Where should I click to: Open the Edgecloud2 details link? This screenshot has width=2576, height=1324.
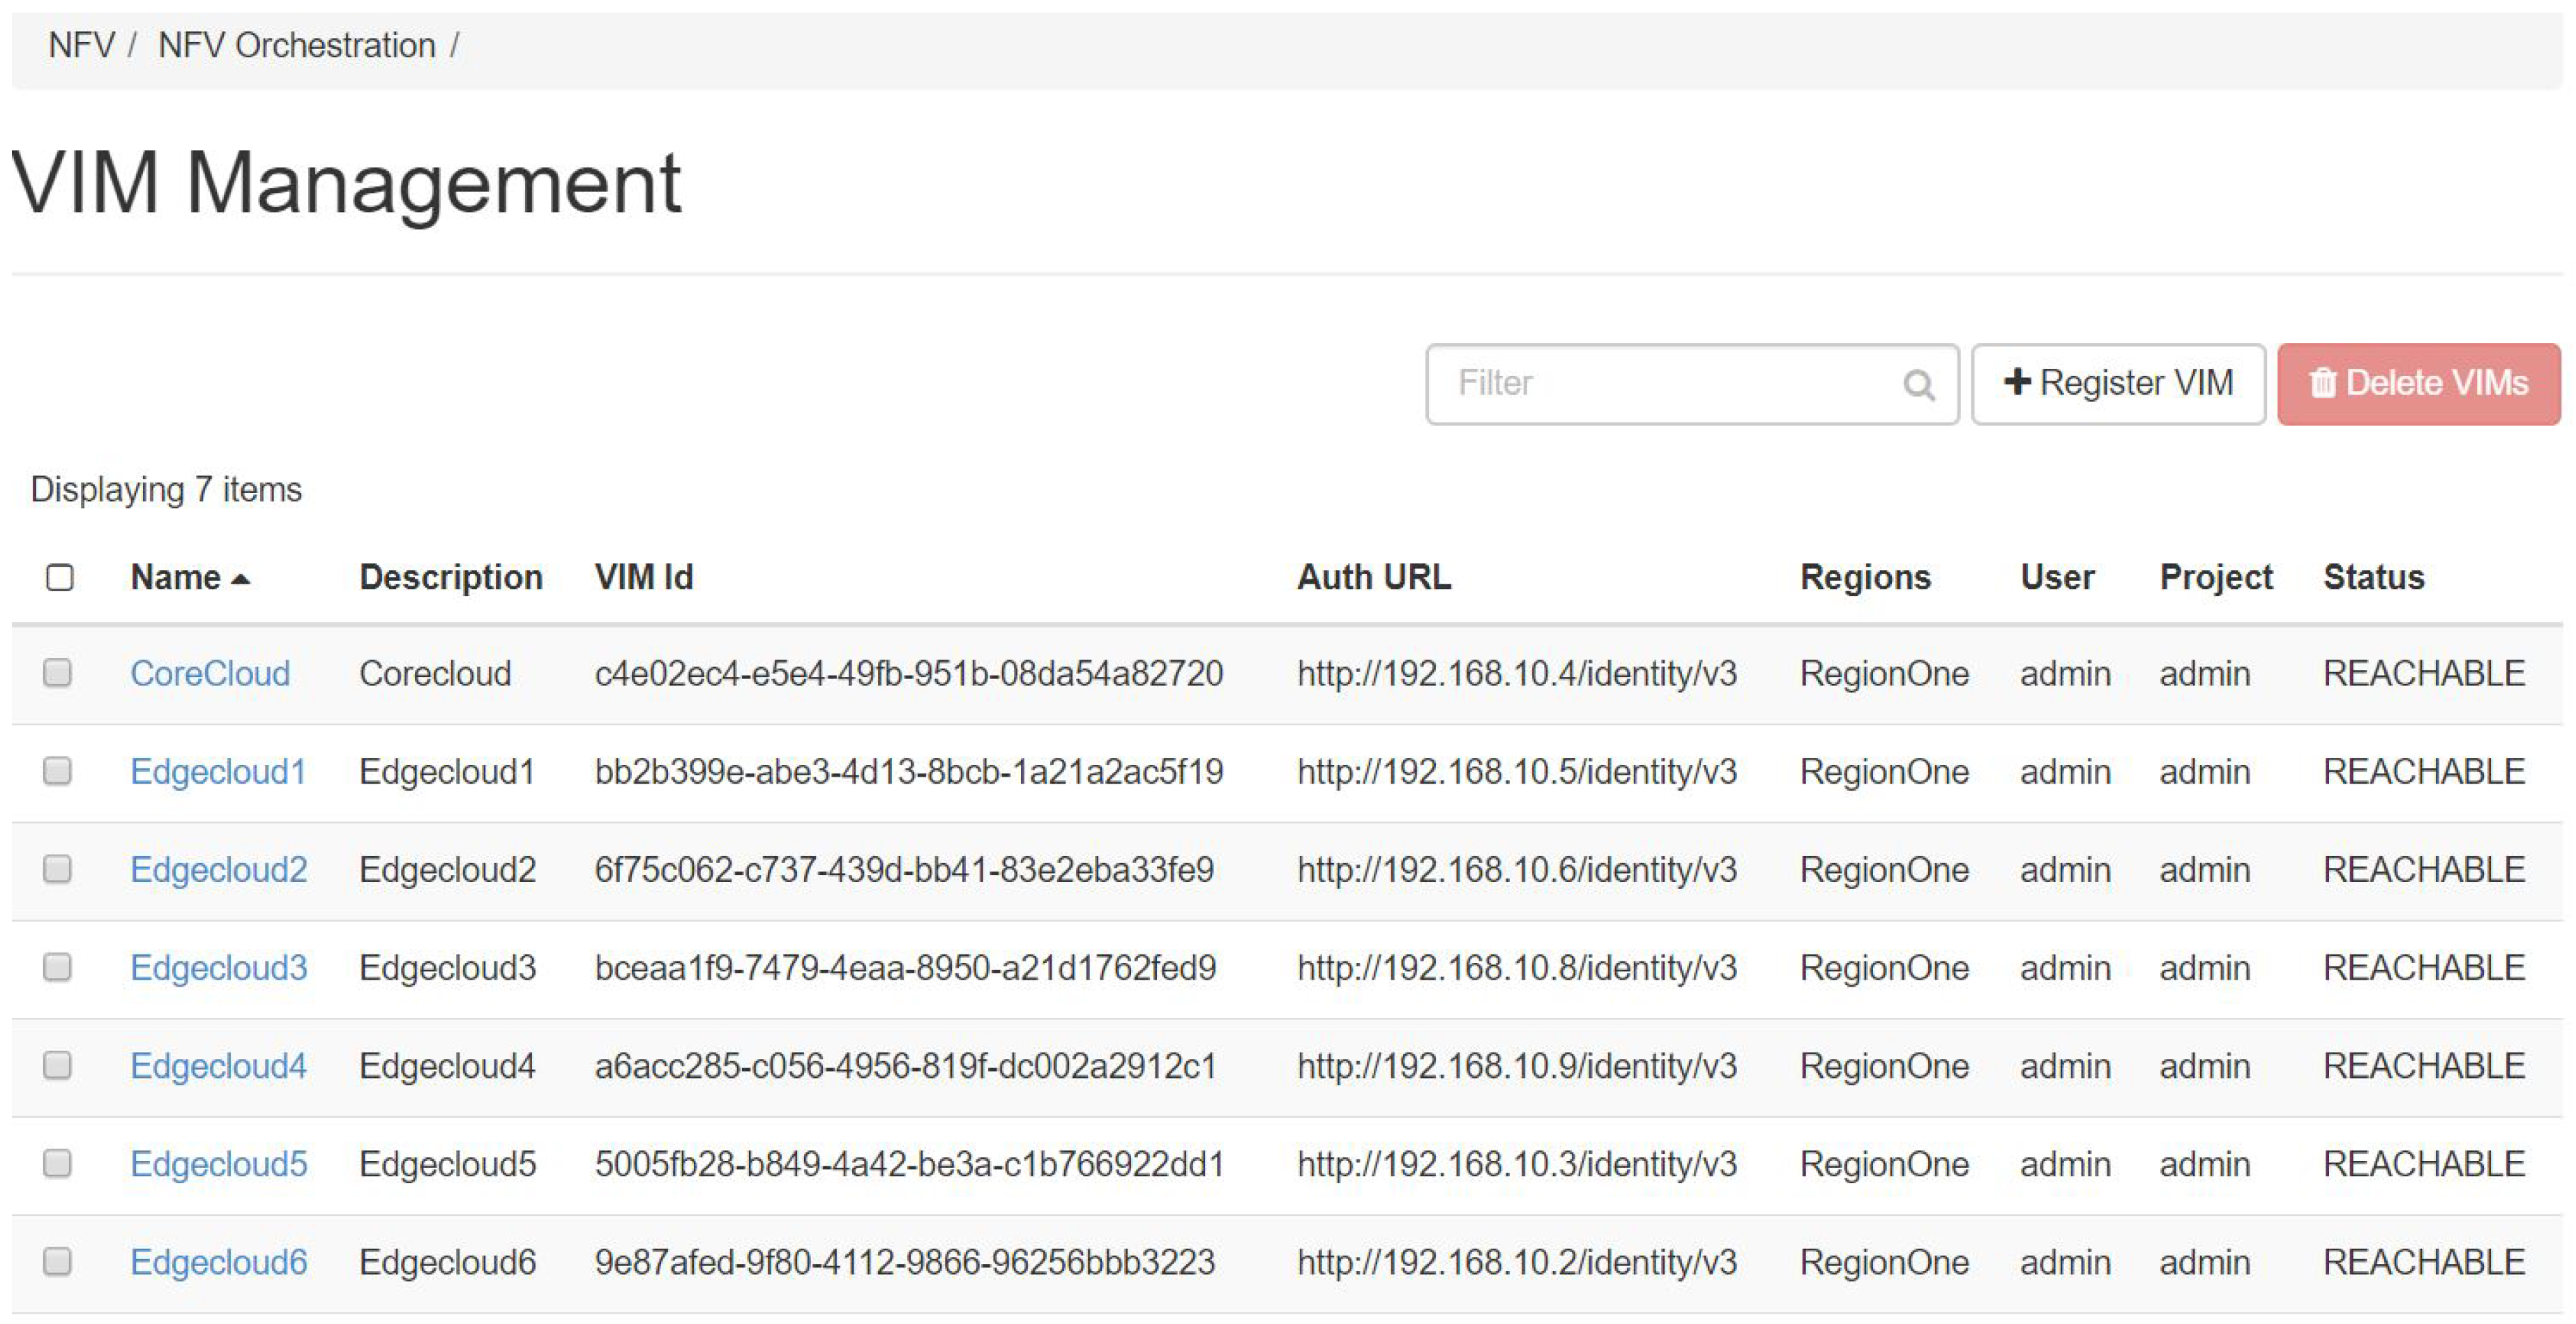(x=218, y=869)
